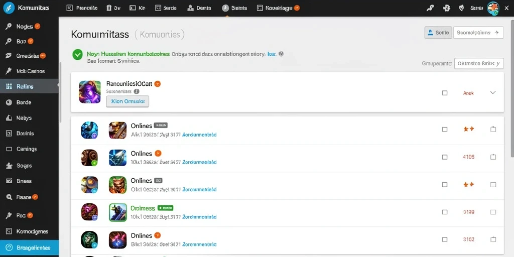Viewport: 514px width, 257px height.
Task: Click the 'los.' link in notice
Action: [272, 54]
